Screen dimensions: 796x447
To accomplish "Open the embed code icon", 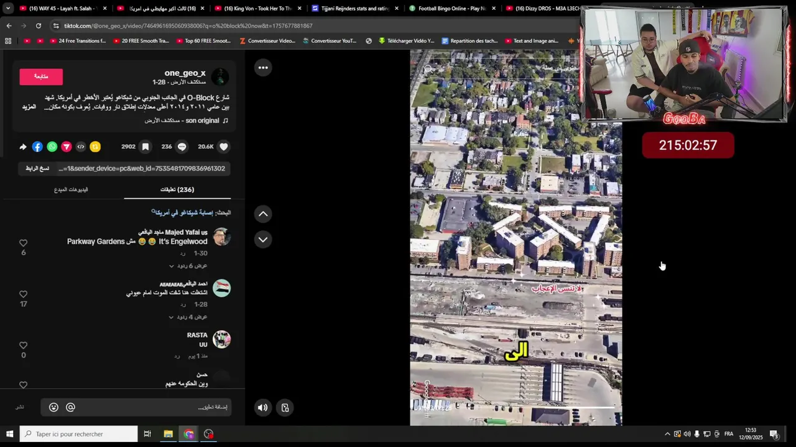I will [81, 147].
